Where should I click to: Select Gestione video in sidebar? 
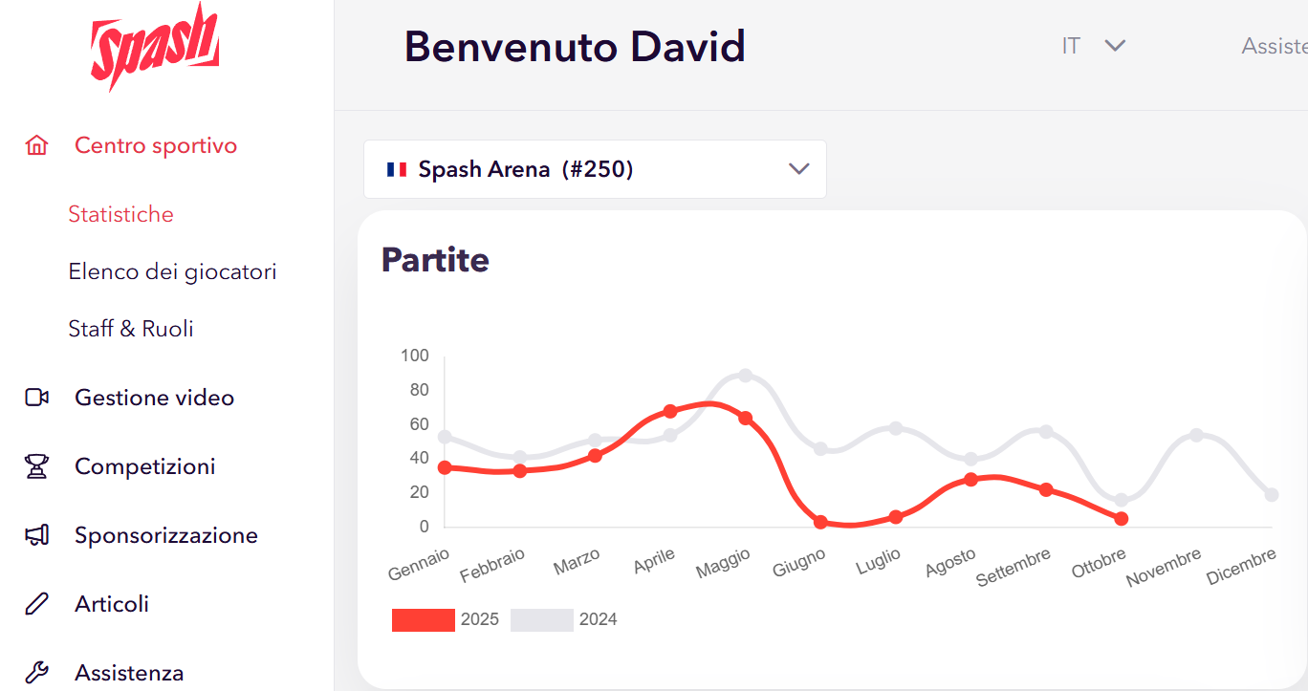click(x=154, y=398)
